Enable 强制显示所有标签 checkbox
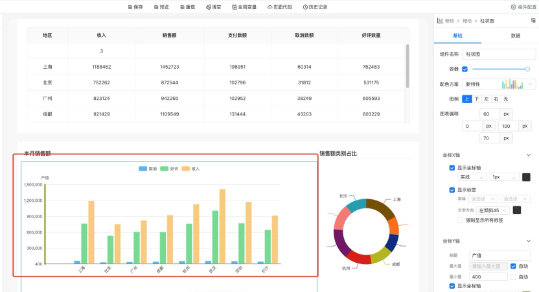Image resolution: width=539 pixels, height=292 pixels. point(452,220)
